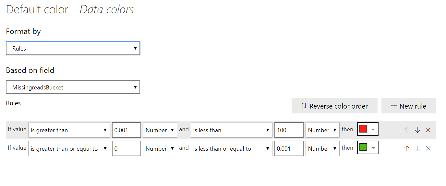Open the 'is greater than' condition dropdown
This screenshot has height=186, width=446.
coord(69,130)
